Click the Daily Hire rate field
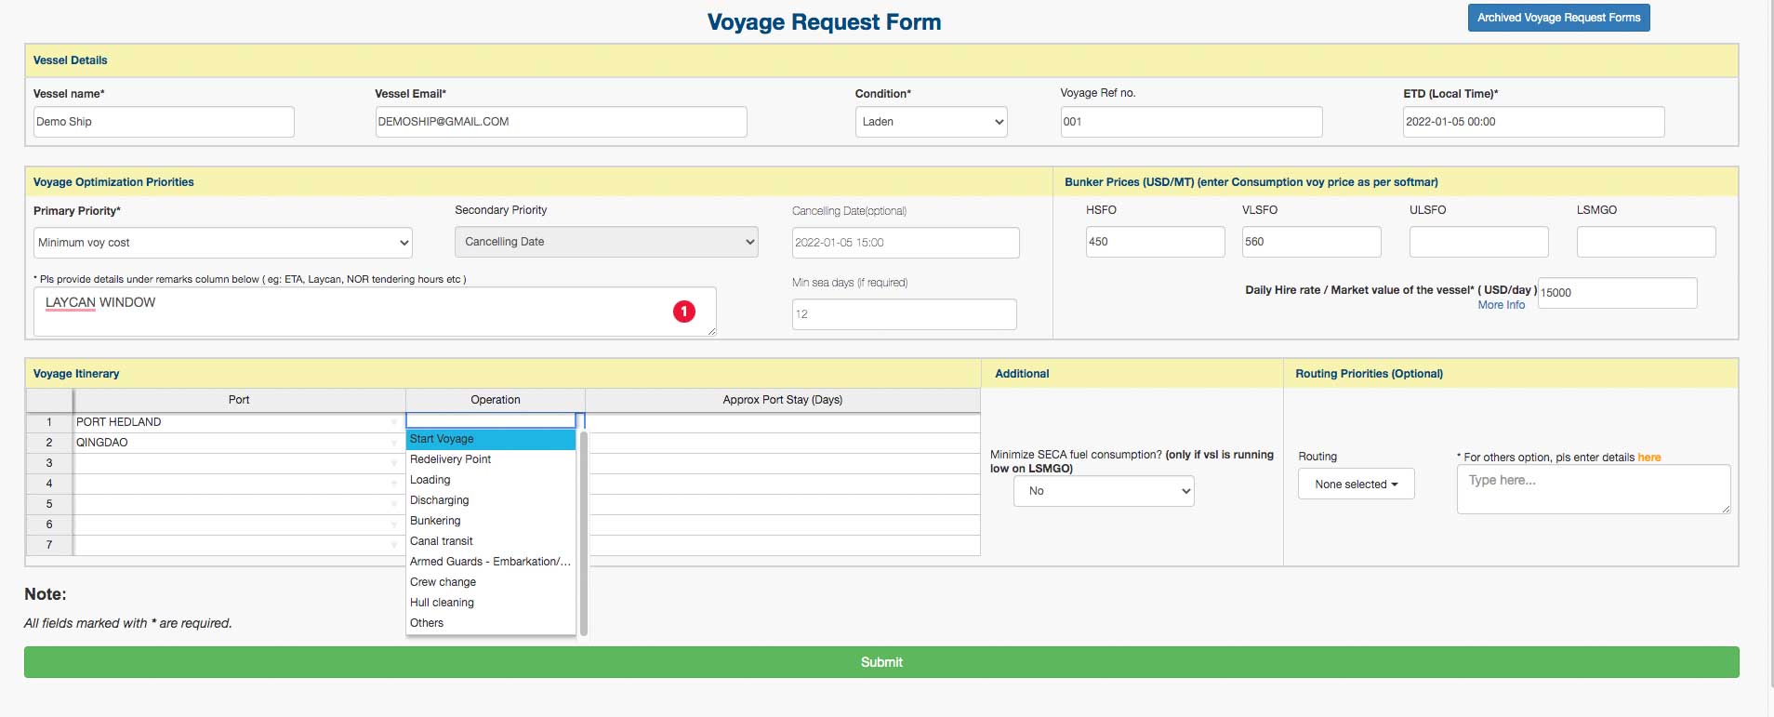This screenshot has width=1774, height=717. click(1617, 293)
